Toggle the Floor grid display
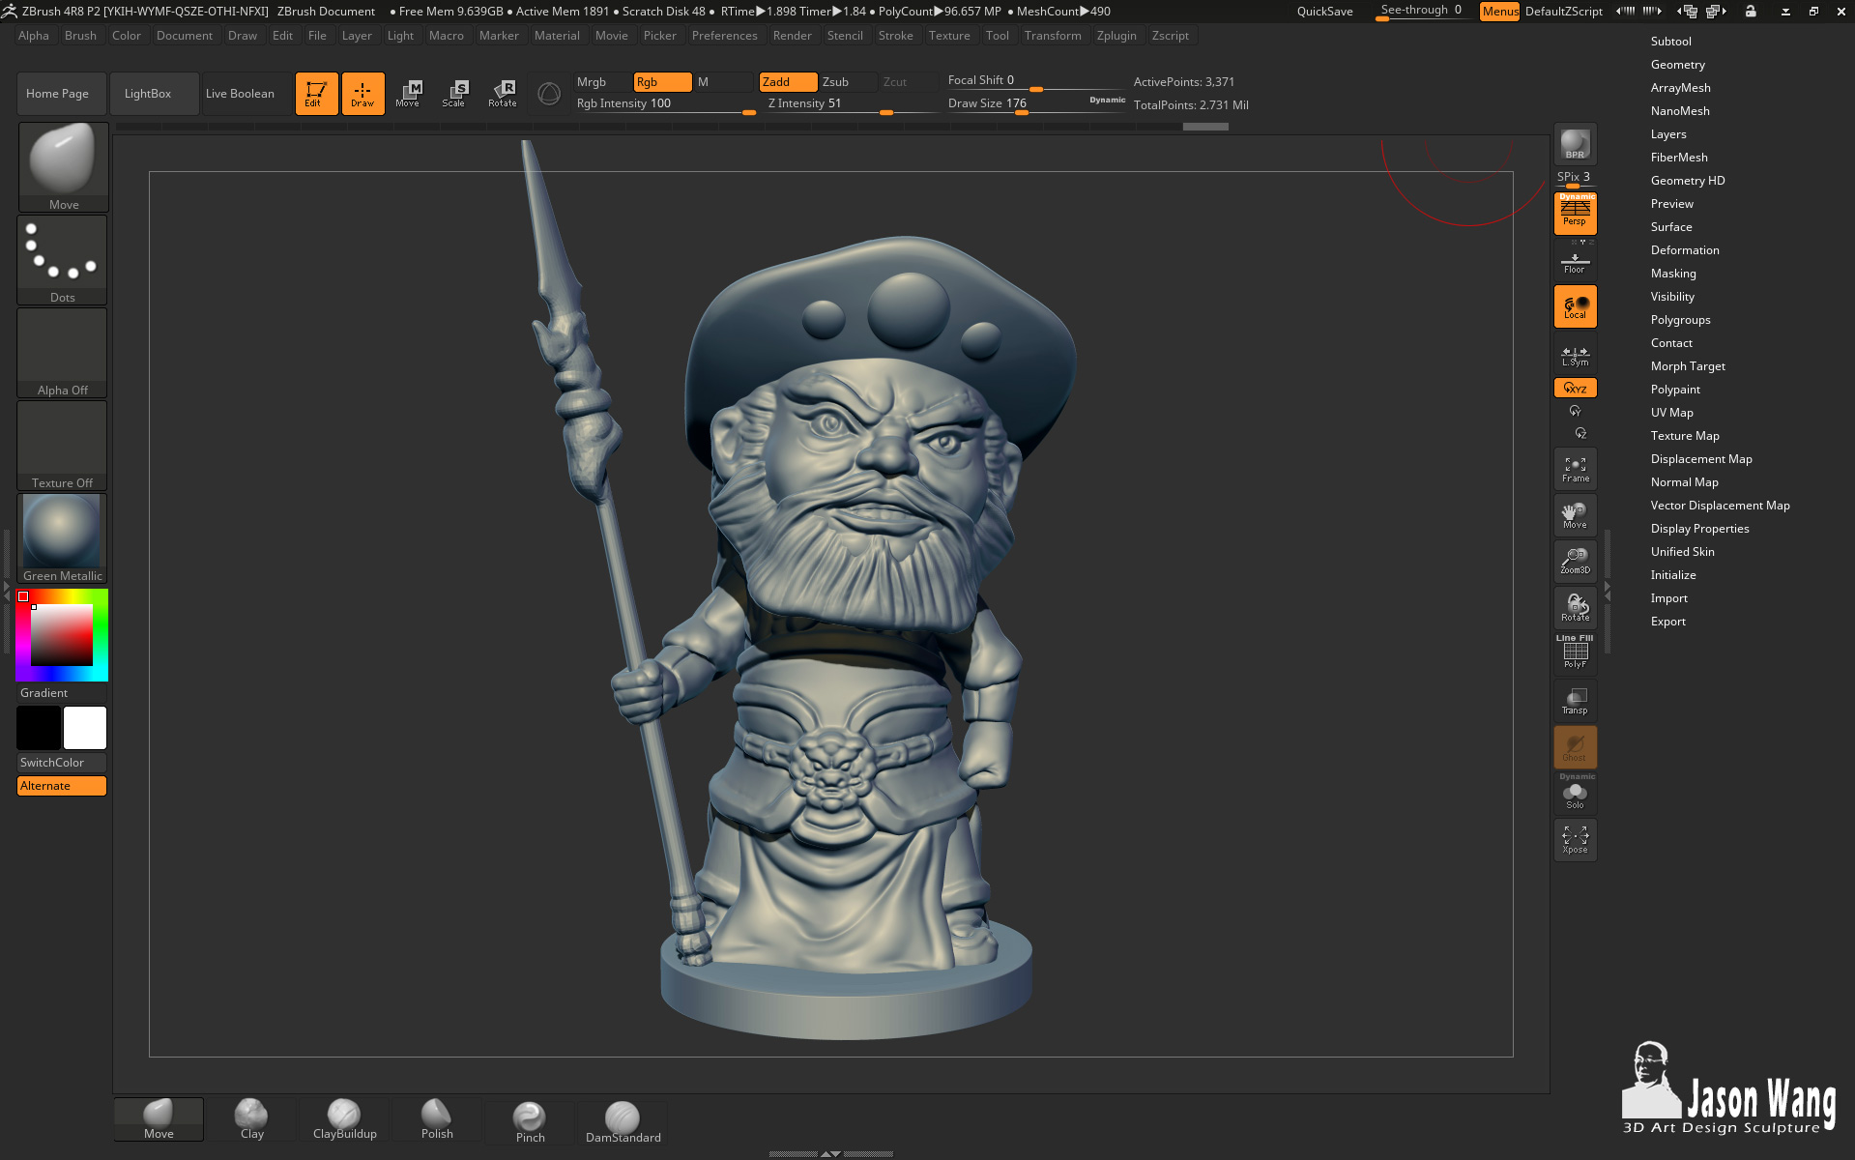The image size is (1855, 1160). (x=1575, y=263)
